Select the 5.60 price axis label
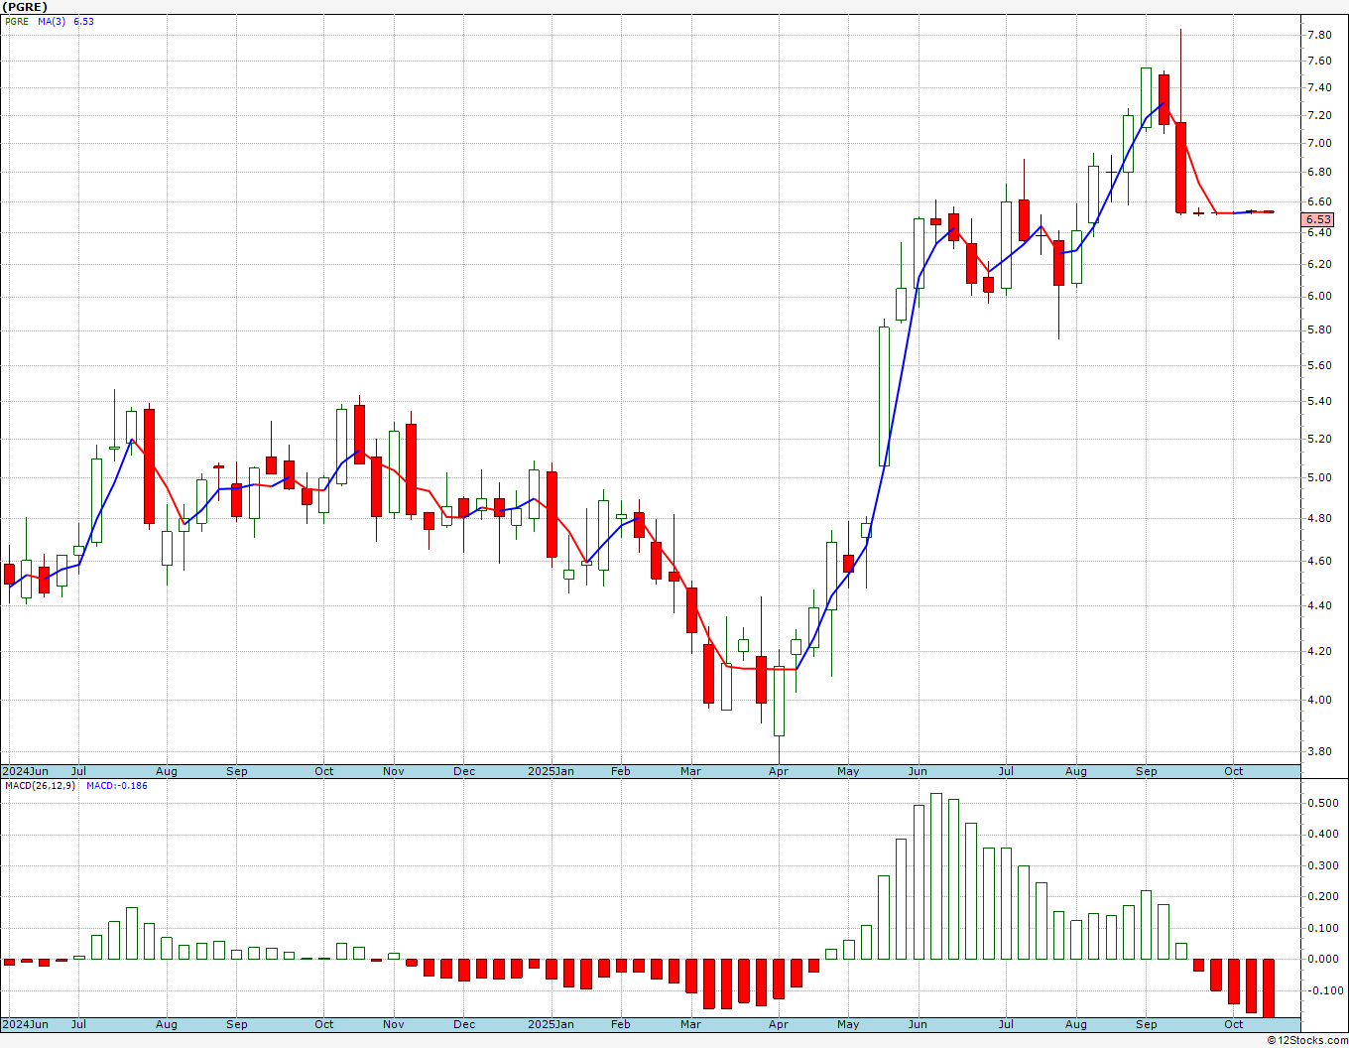This screenshot has width=1349, height=1048. pyautogui.click(x=1319, y=365)
